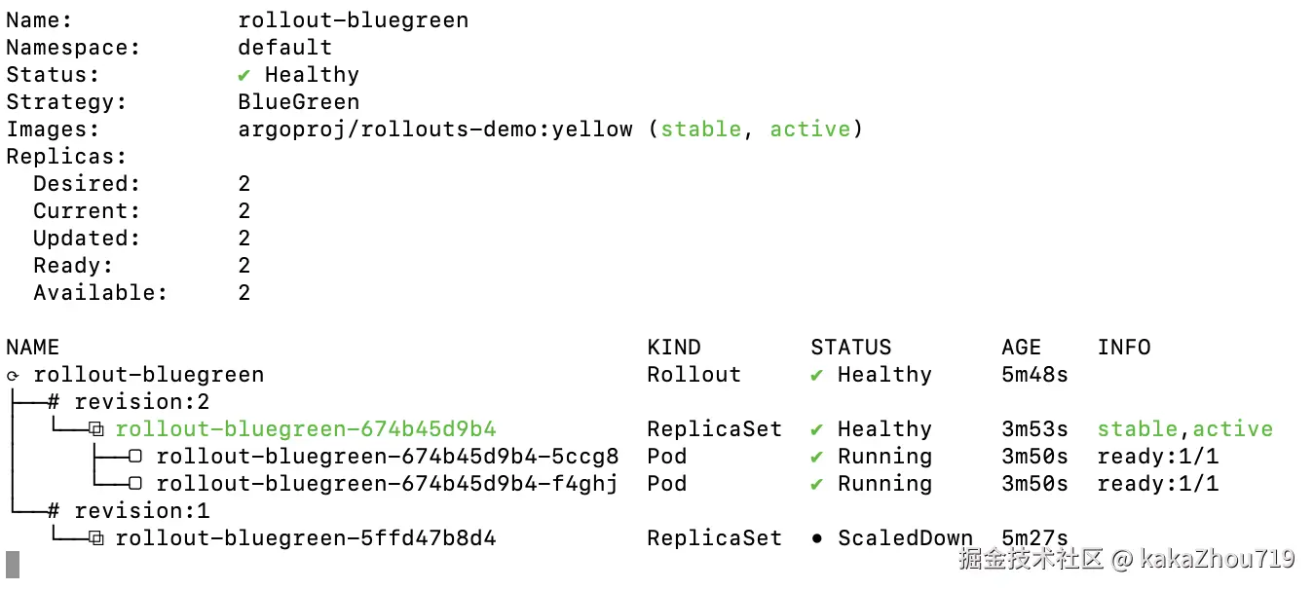Click the ReplicaSet icon for rollout-bluegreen-674b45d9b4
The width and height of the screenshot is (1313, 590).
pos(95,429)
